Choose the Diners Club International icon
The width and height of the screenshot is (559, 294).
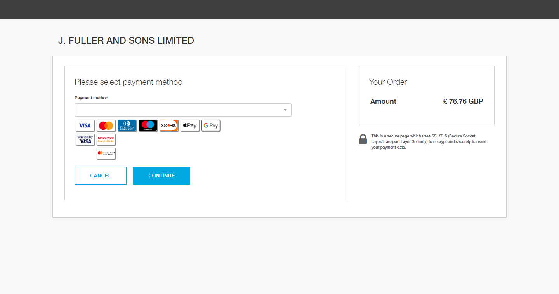[x=127, y=125]
